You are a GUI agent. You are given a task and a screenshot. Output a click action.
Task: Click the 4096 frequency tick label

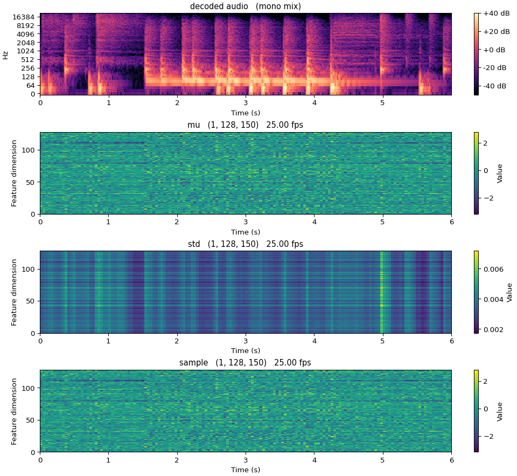click(x=26, y=35)
